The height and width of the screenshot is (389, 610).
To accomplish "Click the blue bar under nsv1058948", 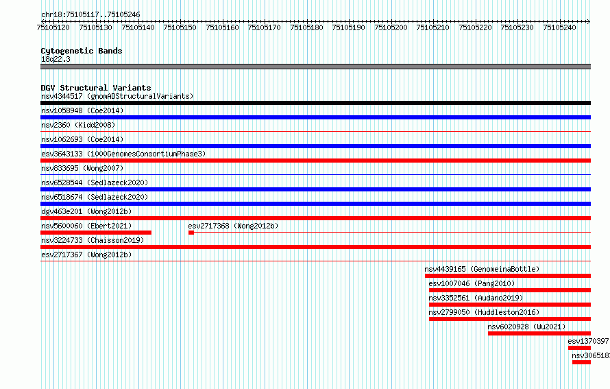I will 315,117.
